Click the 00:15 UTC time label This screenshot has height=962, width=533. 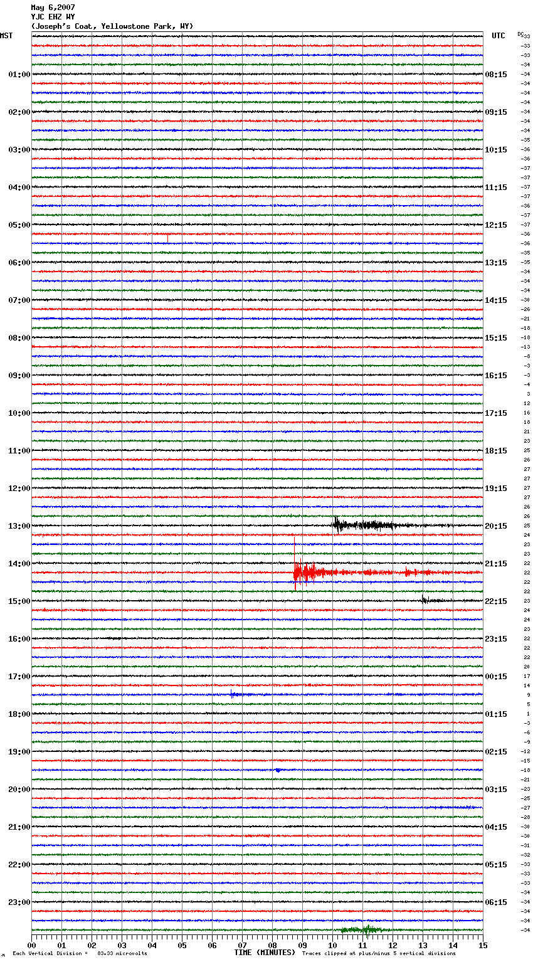click(496, 677)
